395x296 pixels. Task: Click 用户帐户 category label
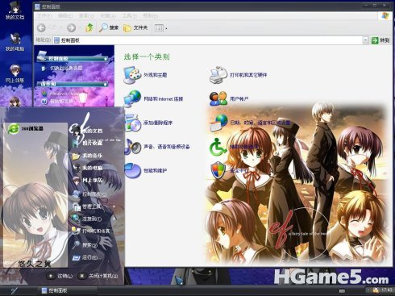click(x=239, y=99)
